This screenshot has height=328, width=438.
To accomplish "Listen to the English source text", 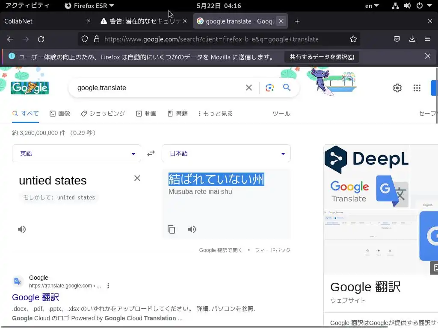I will (22, 229).
